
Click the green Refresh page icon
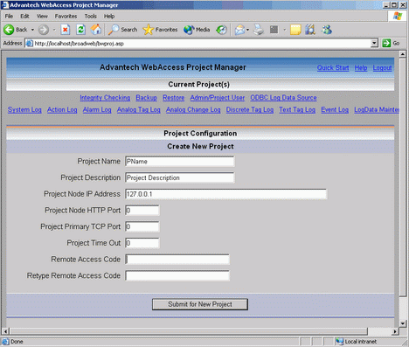pos(80,30)
